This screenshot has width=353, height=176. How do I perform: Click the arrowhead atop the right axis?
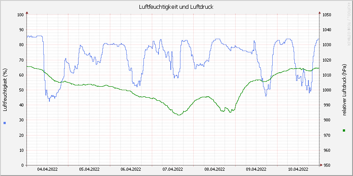[319, 13]
